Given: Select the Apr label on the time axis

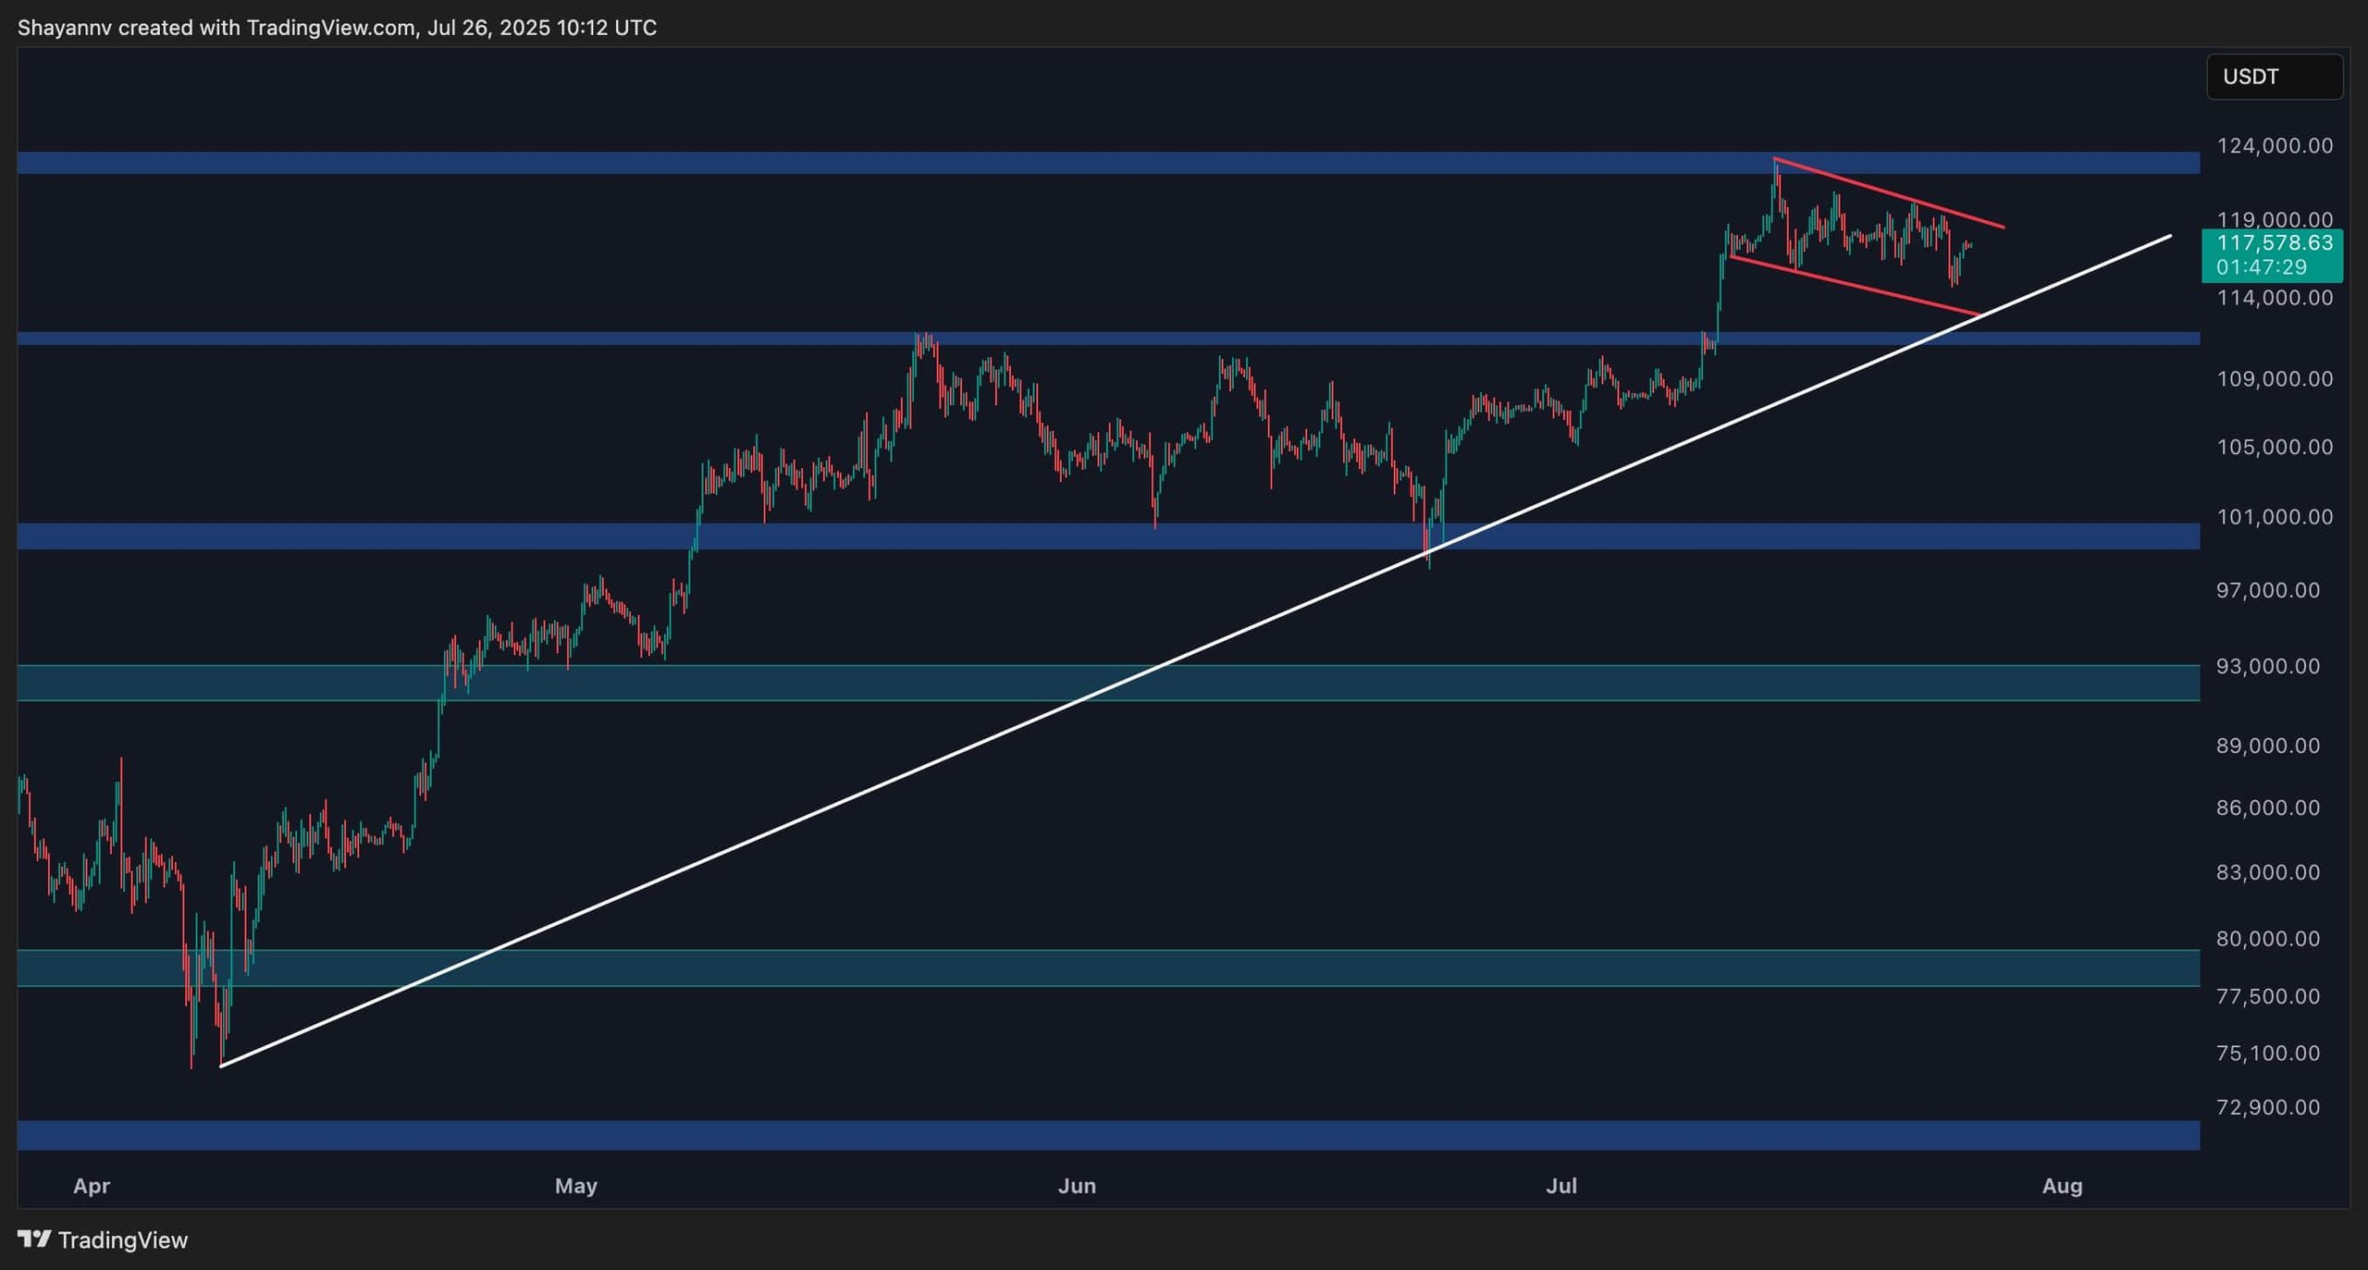Looking at the screenshot, I should pos(92,1185).
